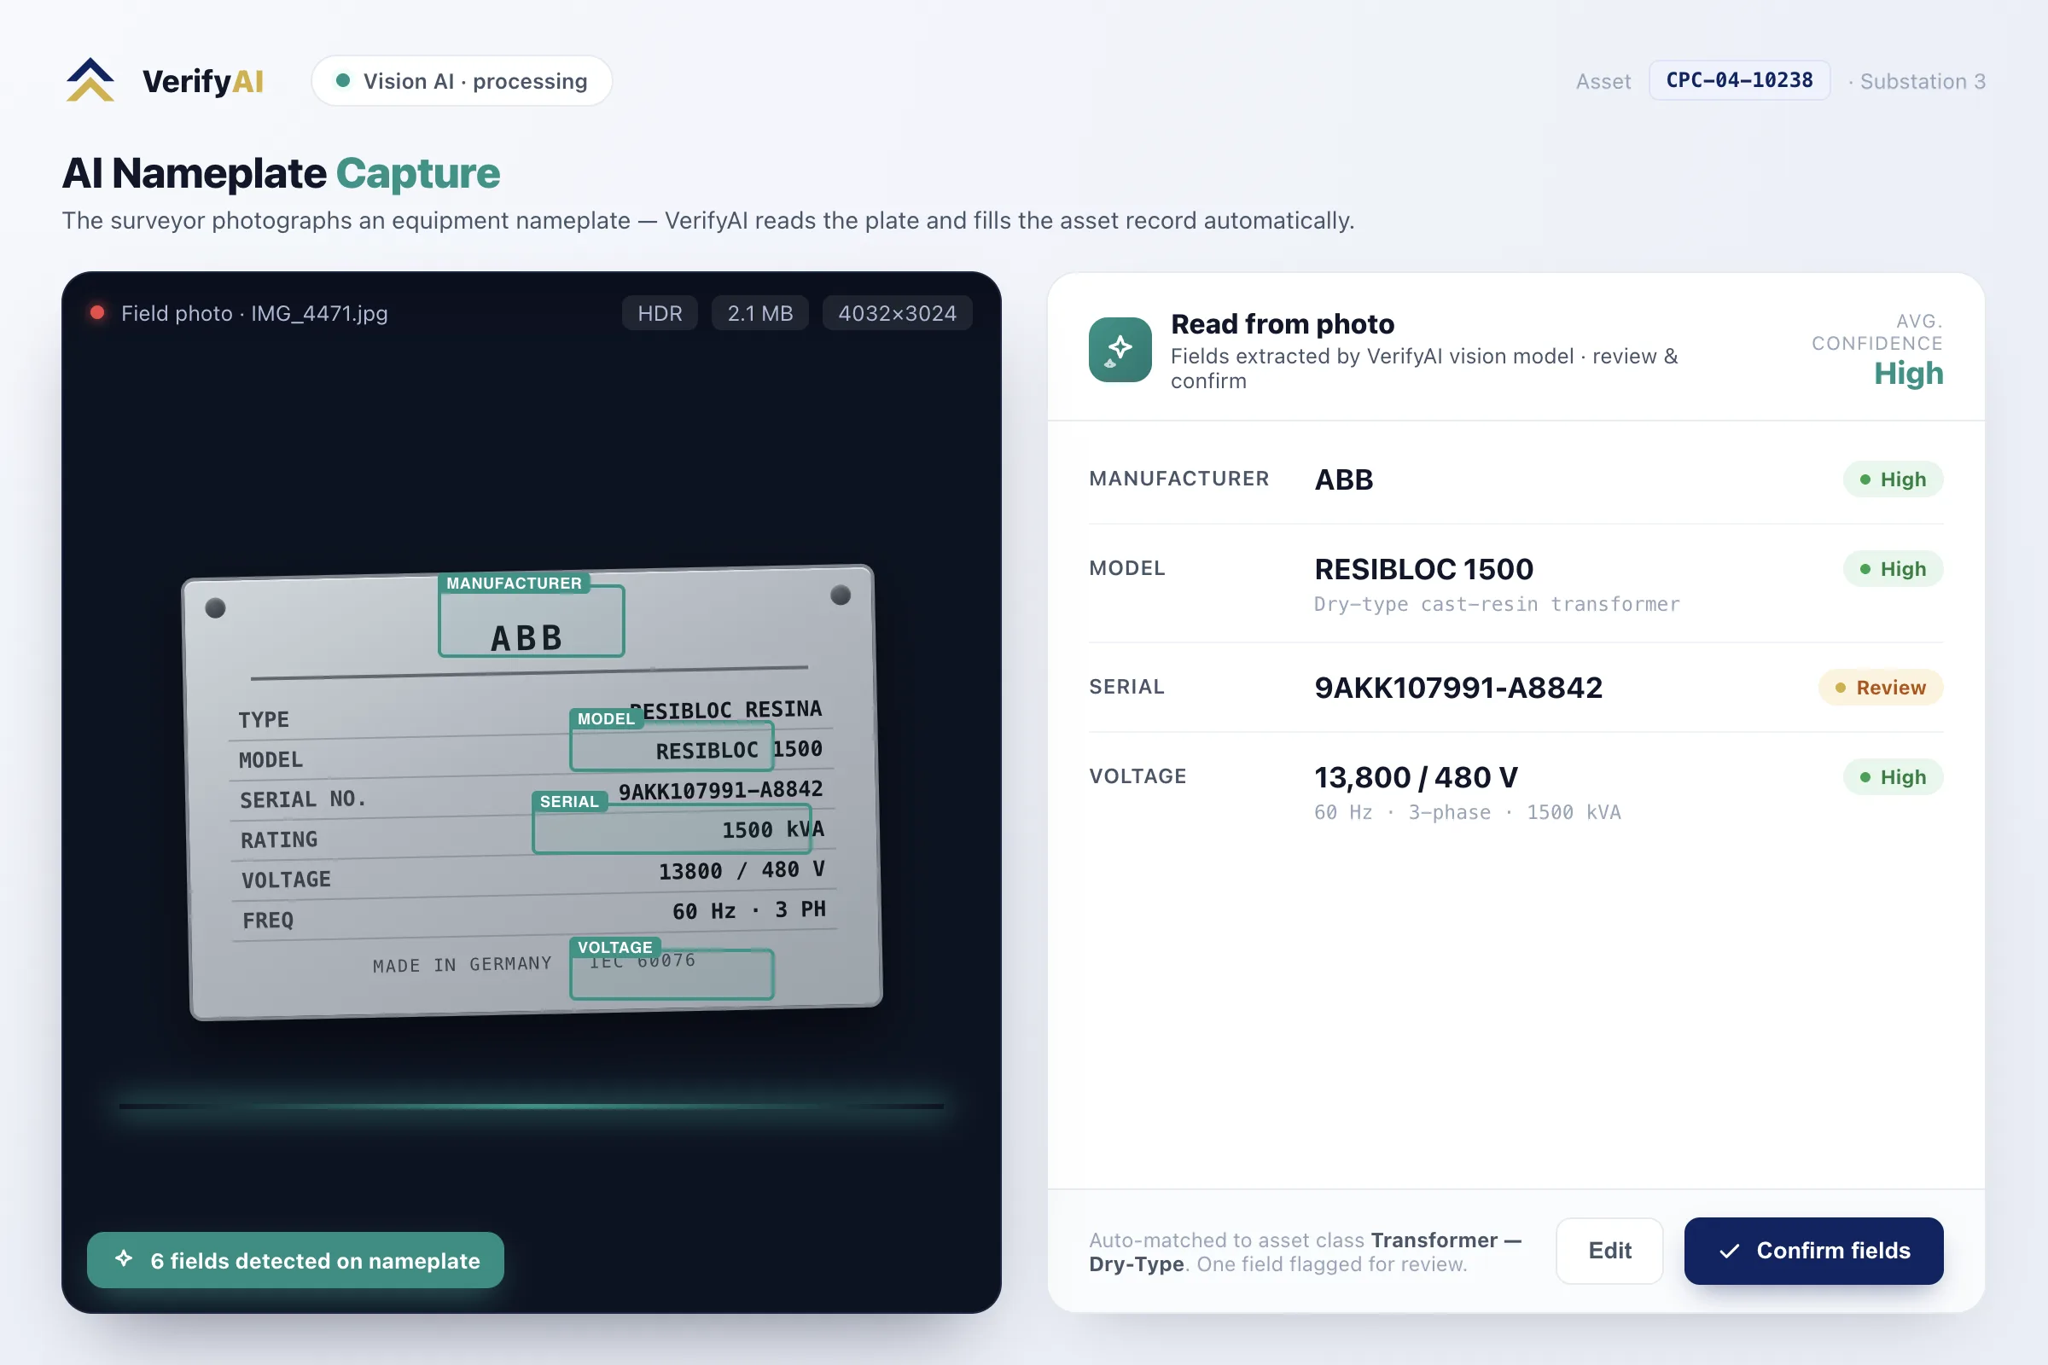Select the MODEL detection box on the nameplate
The height and width of the screenshot is (1365, 2048).
672,746
